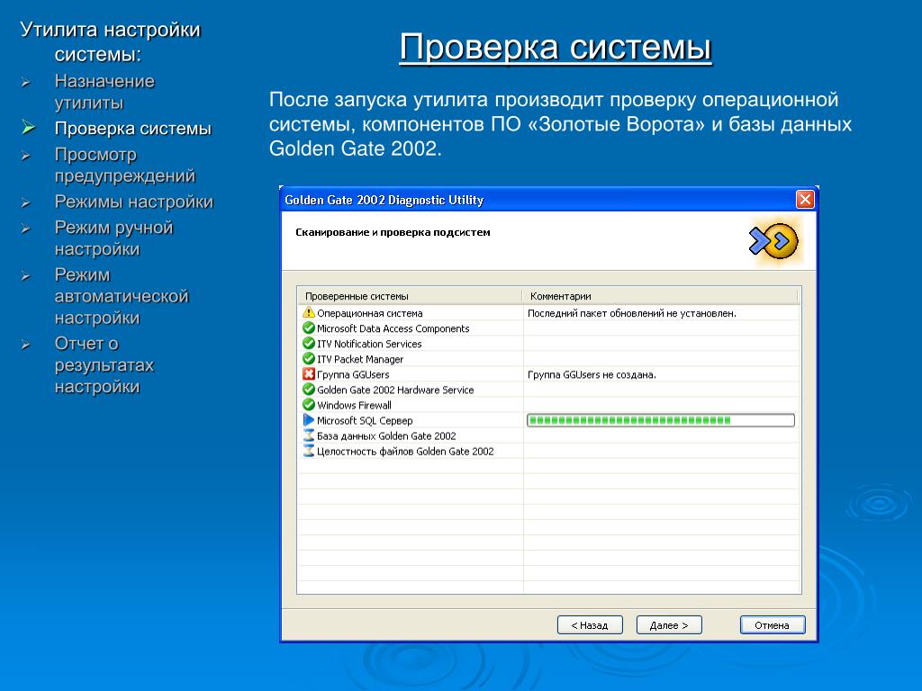The width and height of the screenshot is (922, 691).
Task: Open the Просмотр предупреждений sidebar item
Action: [x=124, y=166]
